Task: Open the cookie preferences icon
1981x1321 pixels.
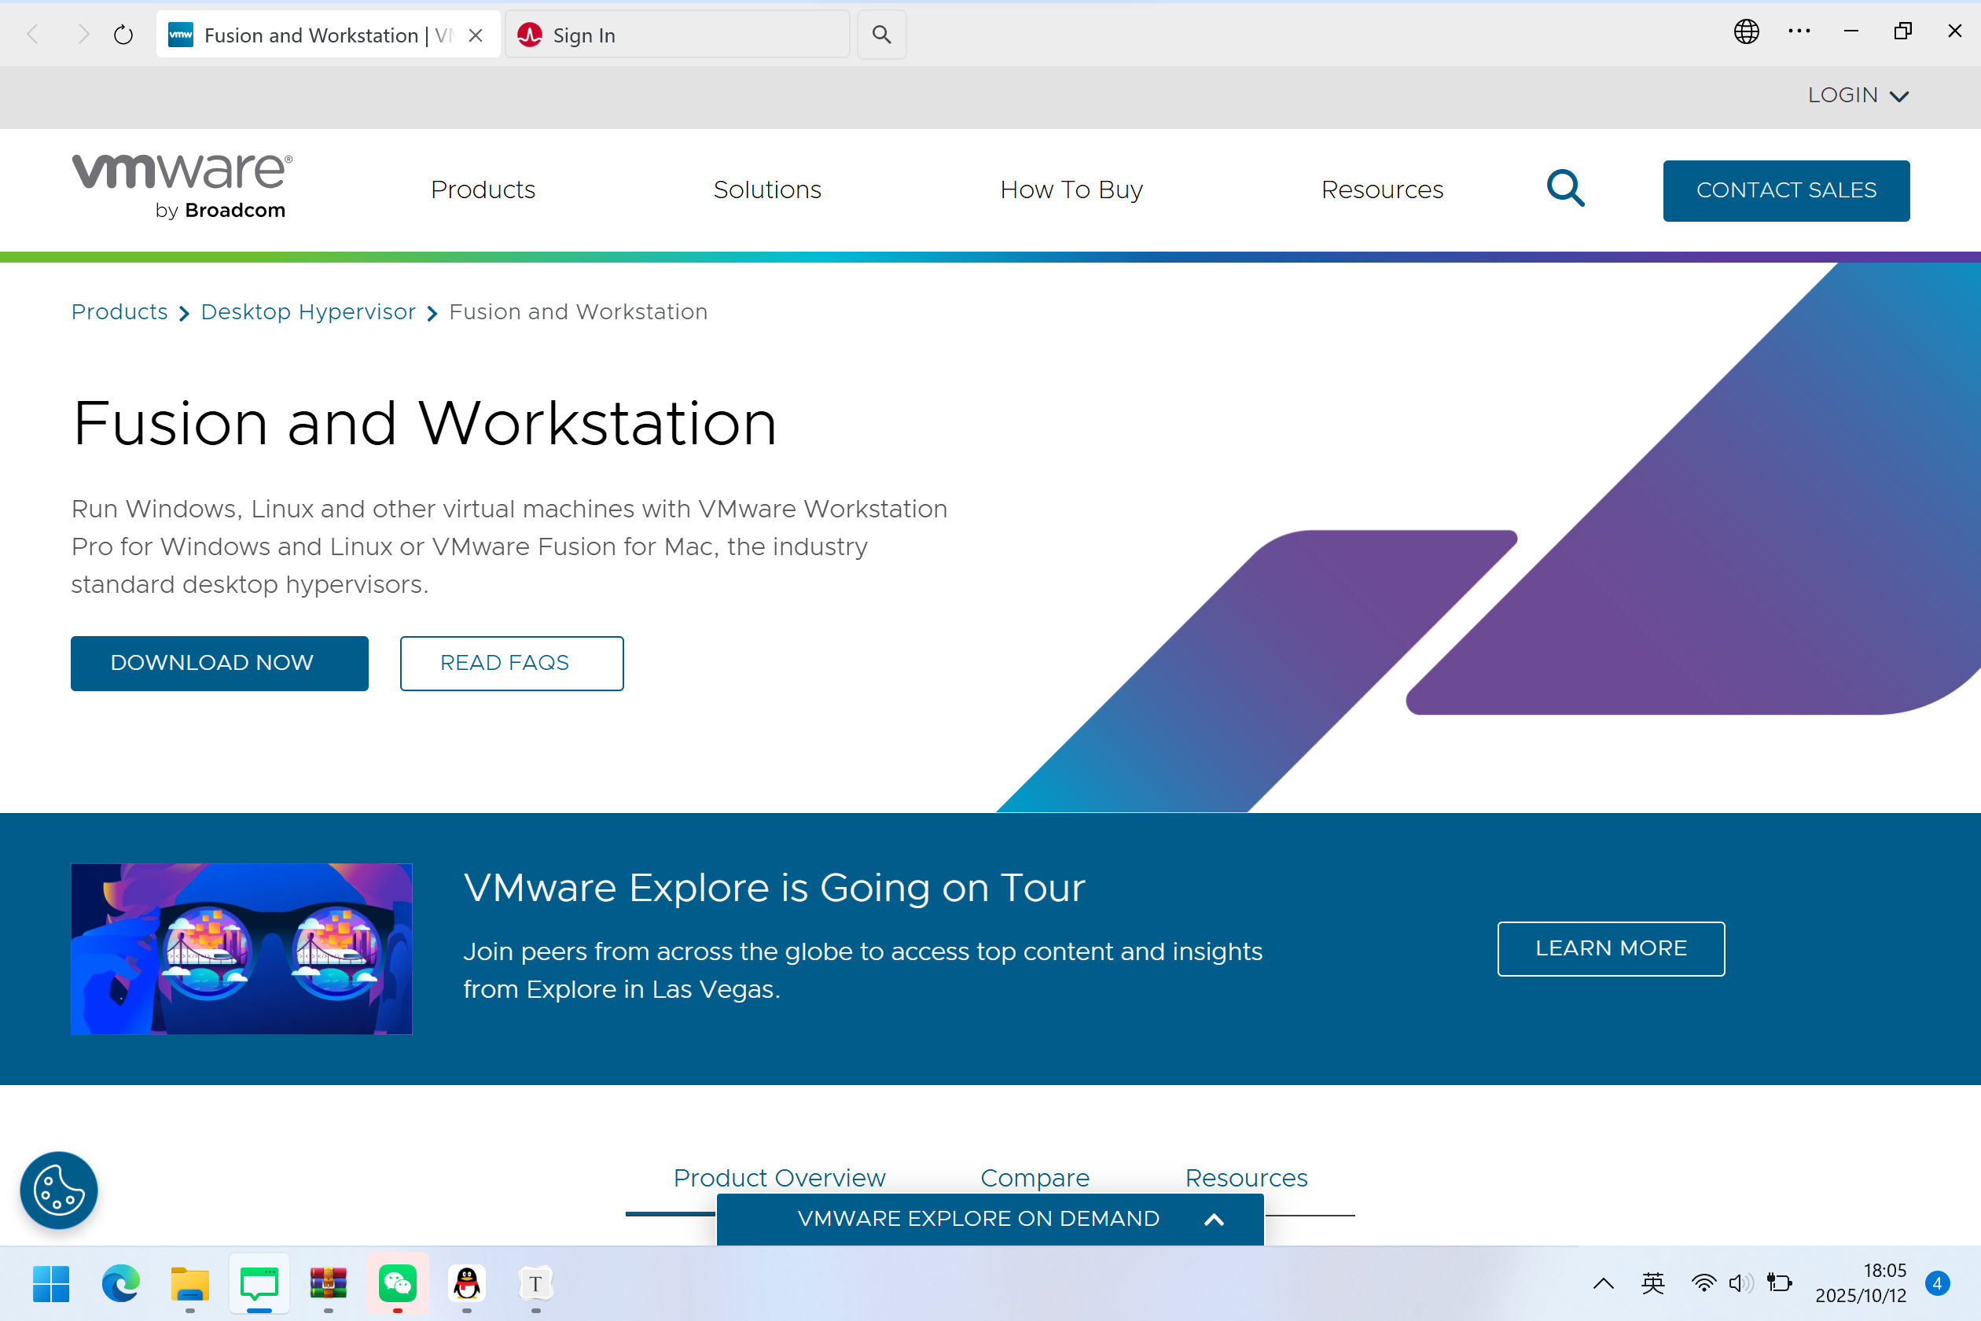Action: 59,1190
